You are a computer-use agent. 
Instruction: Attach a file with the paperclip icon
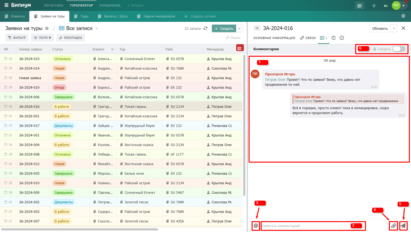pyautogui.click(x=393, y=226)
